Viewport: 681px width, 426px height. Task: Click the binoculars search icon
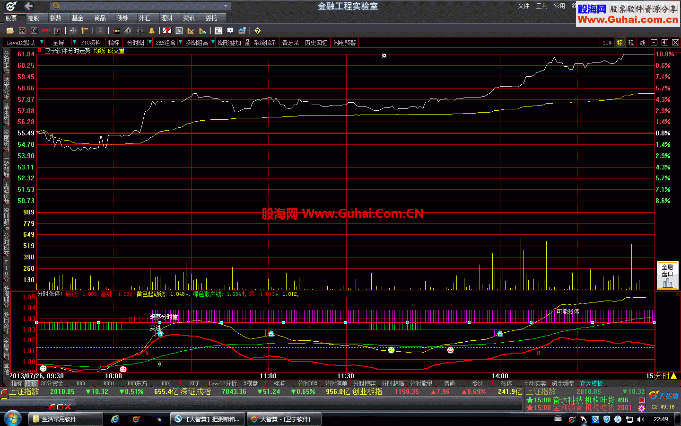pyautogui.click(x=140, y=31)
